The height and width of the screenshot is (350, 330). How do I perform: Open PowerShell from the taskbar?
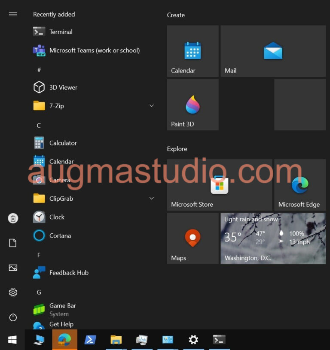tap(90, 340)
